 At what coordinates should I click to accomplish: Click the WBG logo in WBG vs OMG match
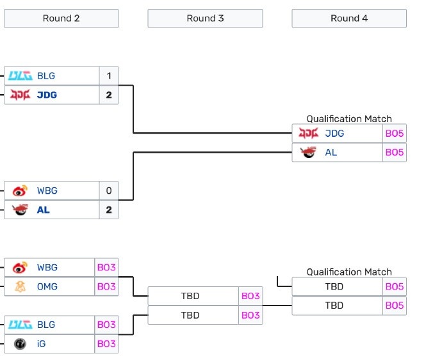tap(20, 267)
